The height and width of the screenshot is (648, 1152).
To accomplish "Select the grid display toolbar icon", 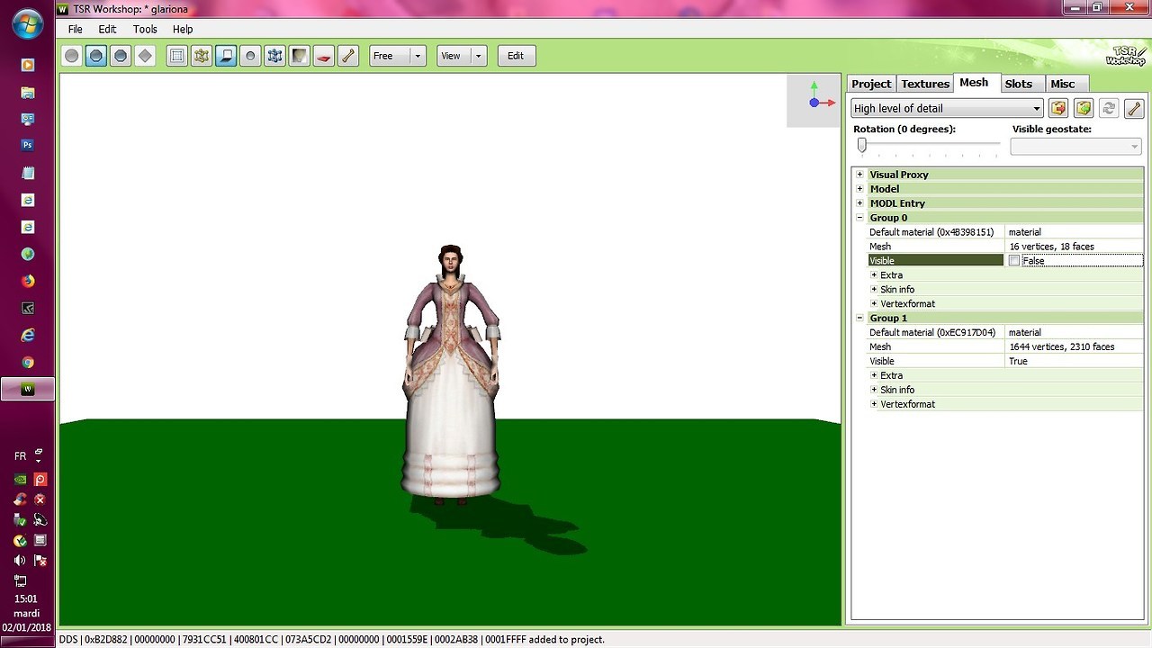I will click(x=177, y=56).
